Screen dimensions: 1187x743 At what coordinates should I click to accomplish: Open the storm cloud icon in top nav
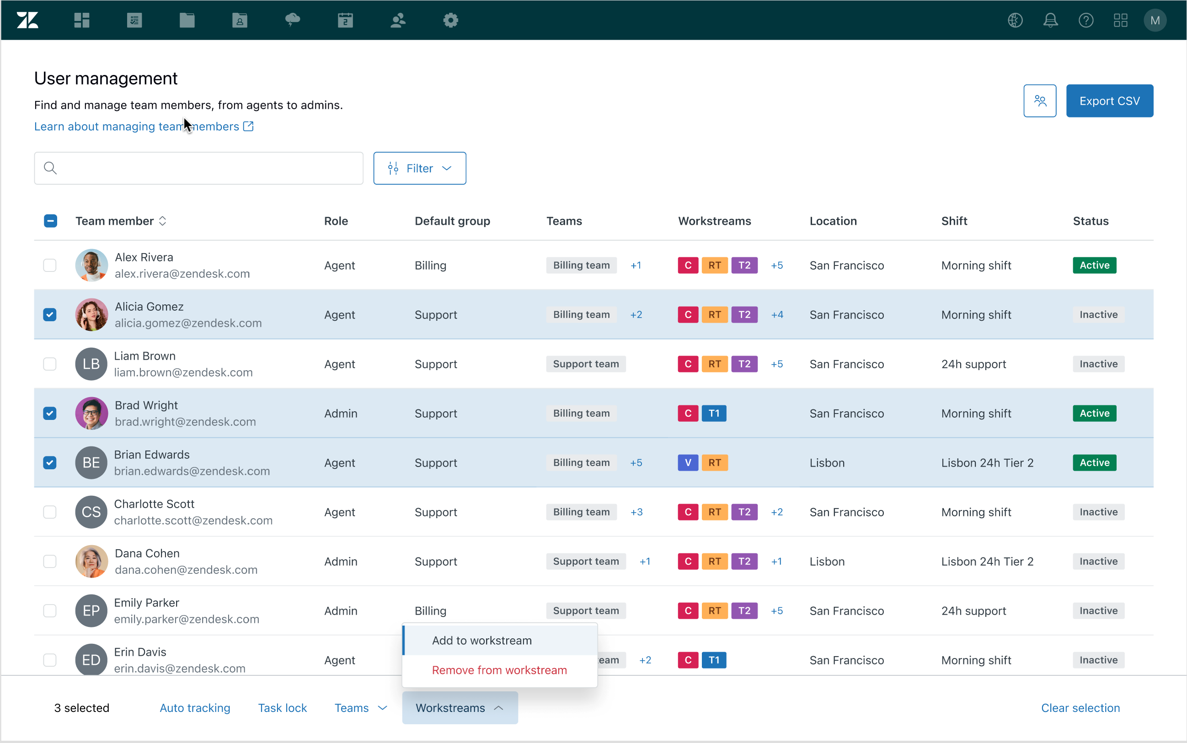point(293,20)
